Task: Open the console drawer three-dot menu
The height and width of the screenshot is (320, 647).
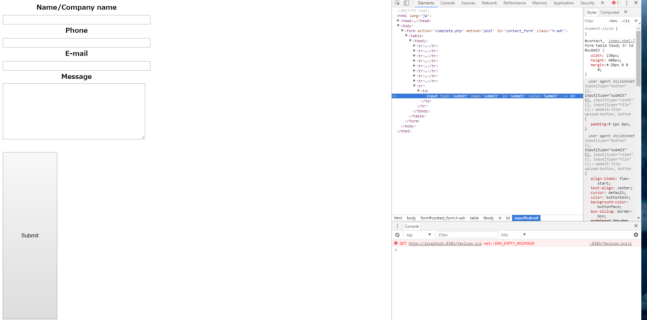Action: 397,226
